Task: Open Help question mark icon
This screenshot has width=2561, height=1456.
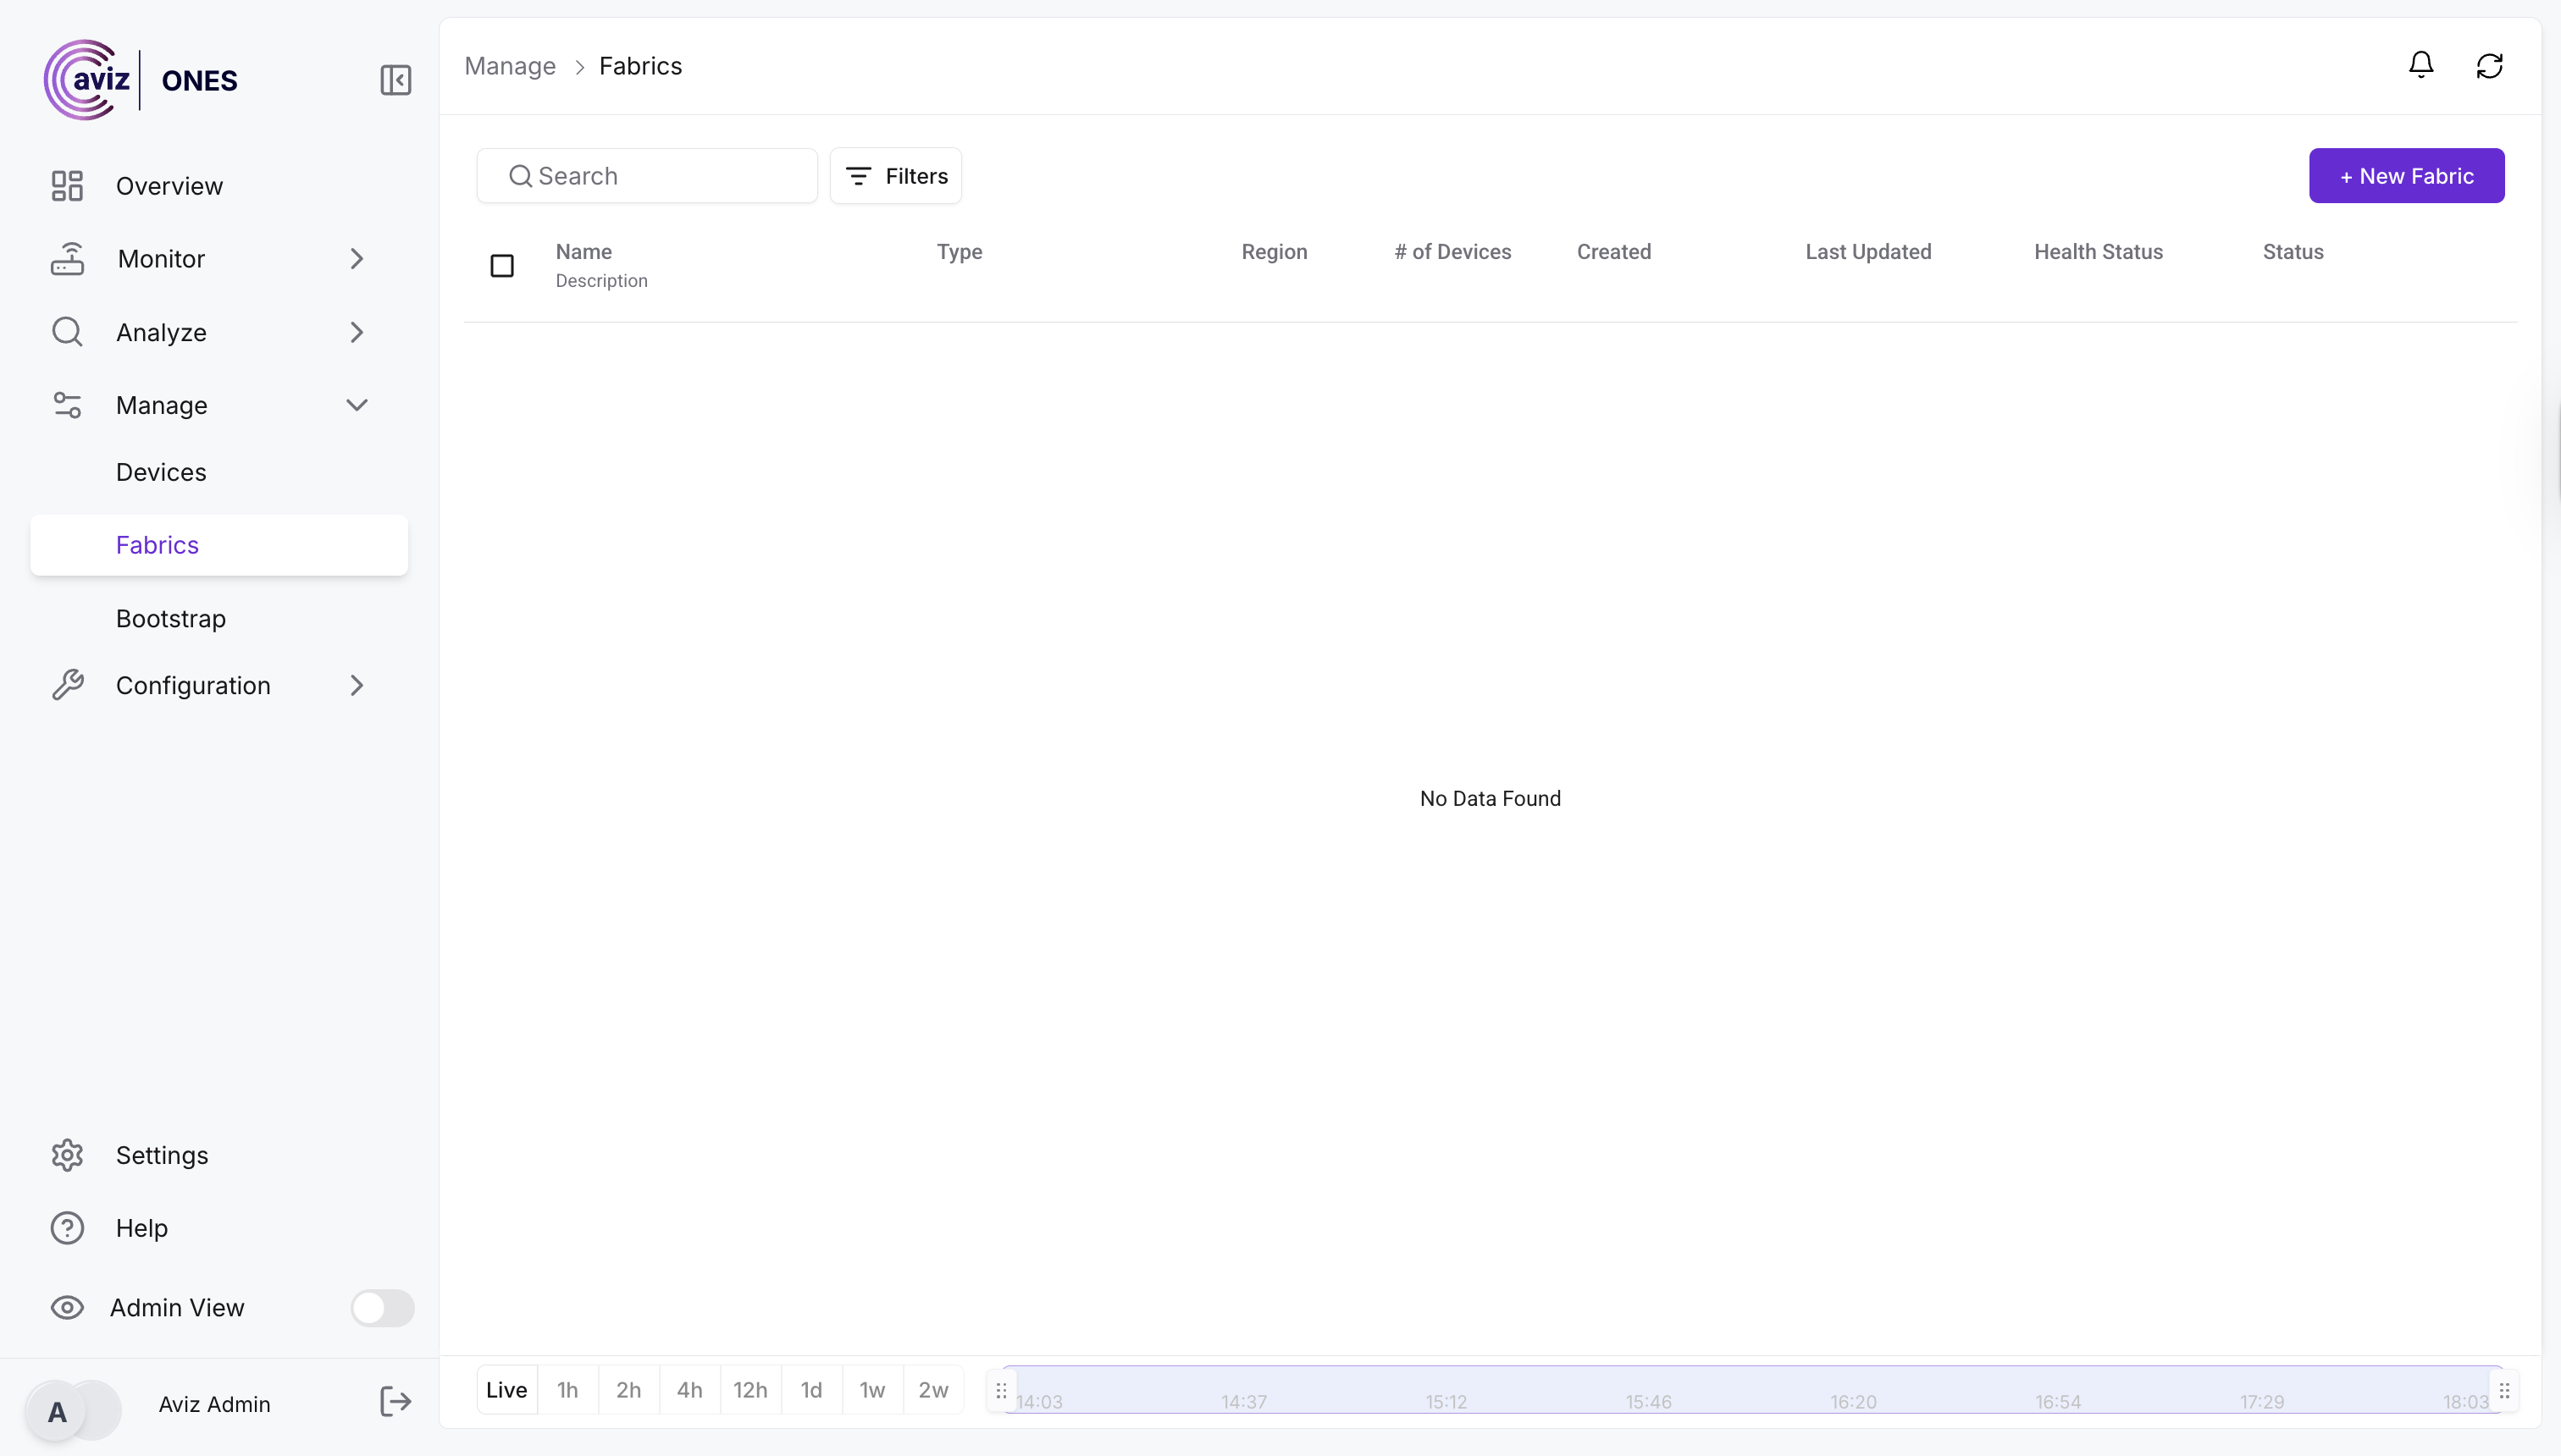Action: click(x=67, y=1228)
